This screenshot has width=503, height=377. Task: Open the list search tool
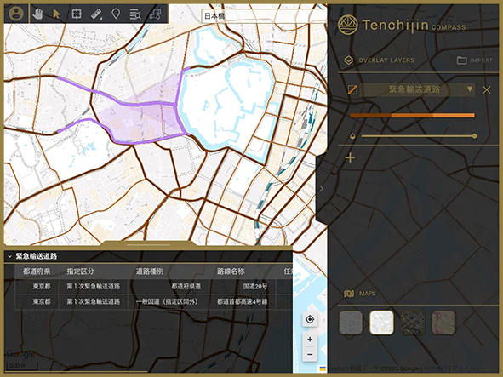coord(135,14)
